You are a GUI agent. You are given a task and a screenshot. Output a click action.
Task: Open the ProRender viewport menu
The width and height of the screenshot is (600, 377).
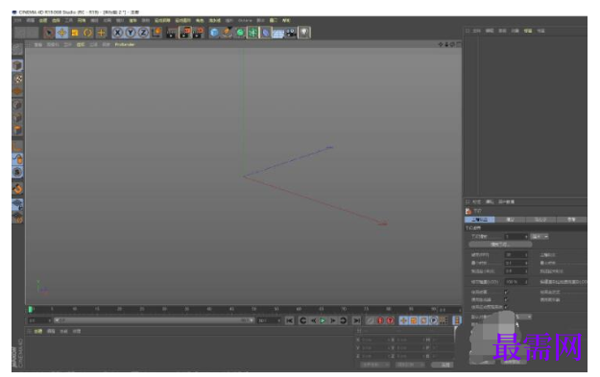click(125, 45)
